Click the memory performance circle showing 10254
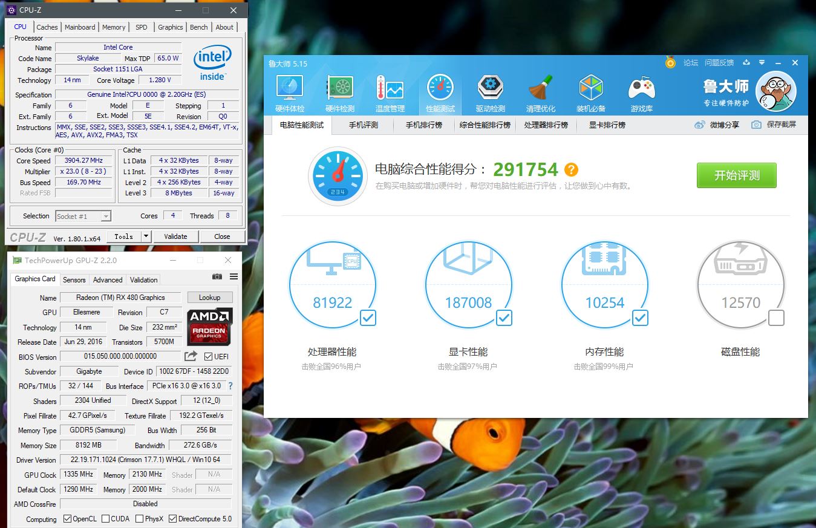Viewport: 816px width, 528px height. tap(605, 284)
